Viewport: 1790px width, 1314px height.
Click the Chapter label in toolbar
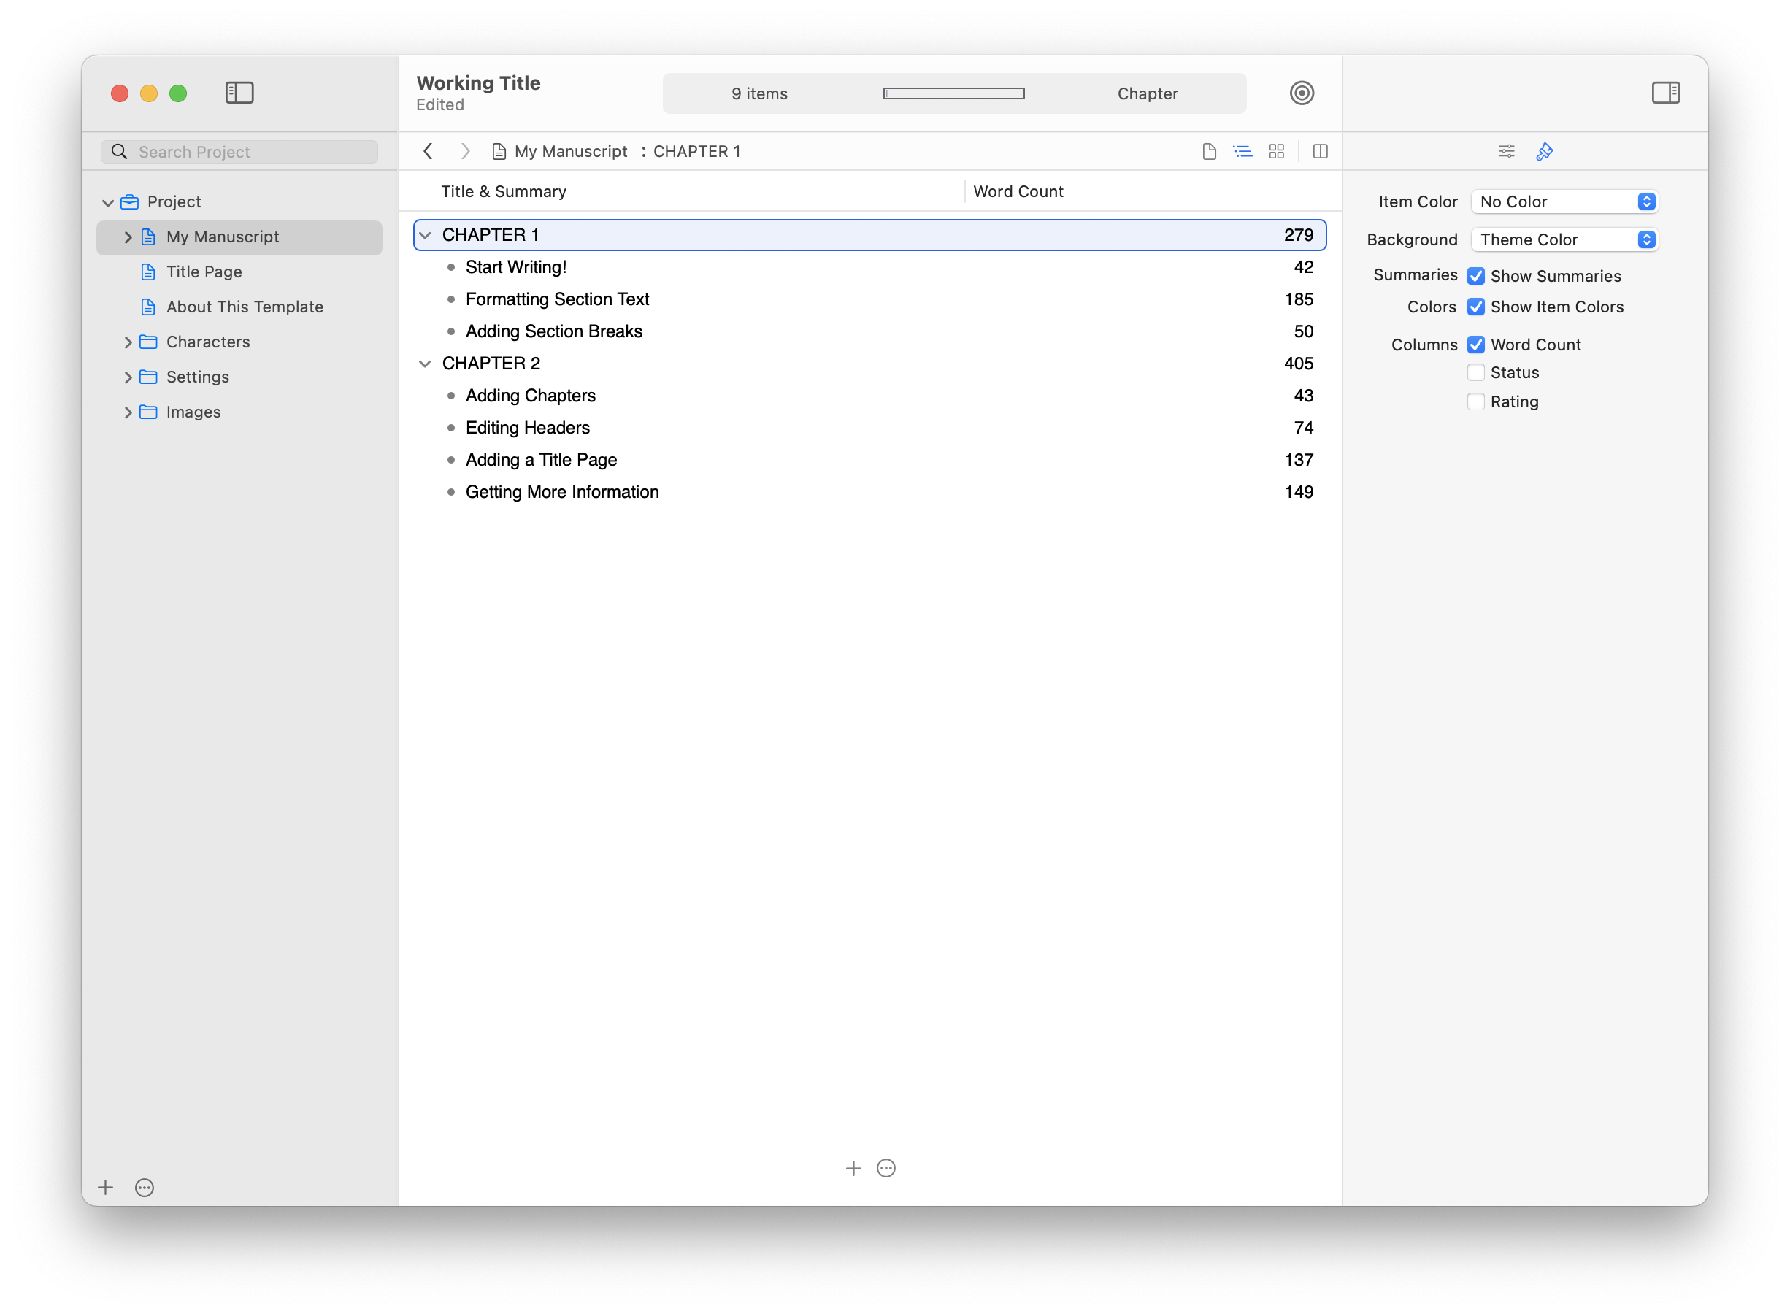pos(1148,94)
